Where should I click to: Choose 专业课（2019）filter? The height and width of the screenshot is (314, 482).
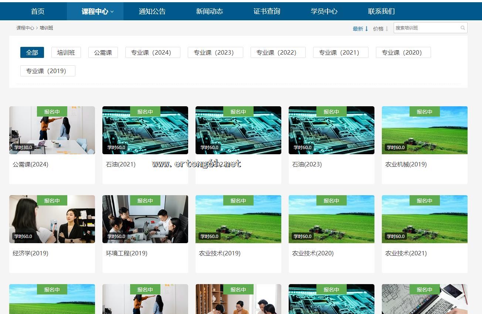coord(48,71)
